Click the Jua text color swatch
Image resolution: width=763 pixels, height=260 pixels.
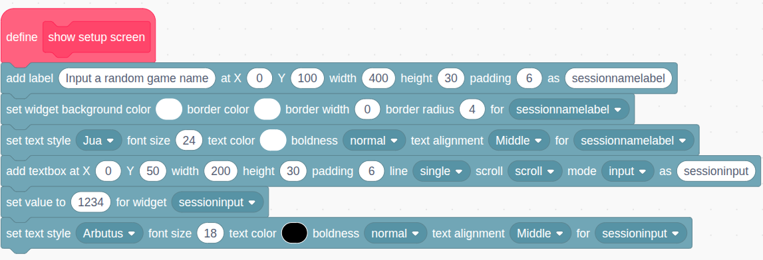[273, 141]
